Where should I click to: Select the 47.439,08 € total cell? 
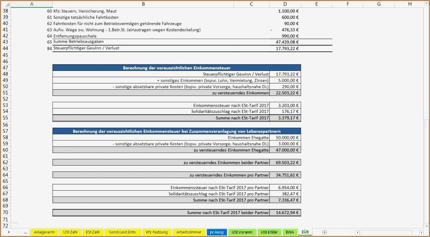point(285,42)
